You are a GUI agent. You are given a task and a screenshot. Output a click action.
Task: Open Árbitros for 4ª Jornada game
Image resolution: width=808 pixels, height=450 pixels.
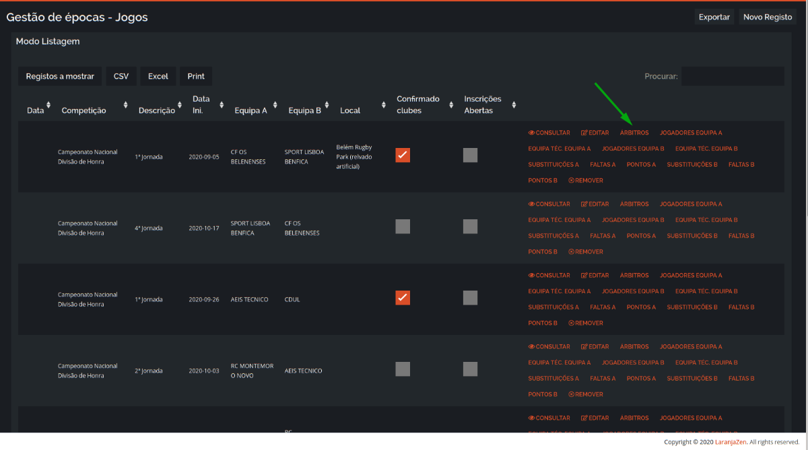coord(634,204)
